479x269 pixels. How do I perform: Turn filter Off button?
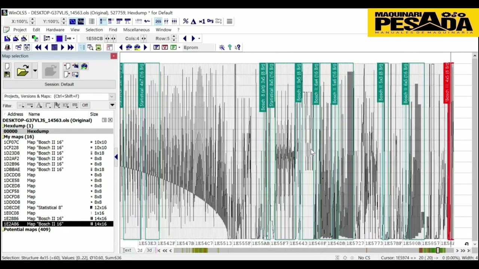pos(85,105)
